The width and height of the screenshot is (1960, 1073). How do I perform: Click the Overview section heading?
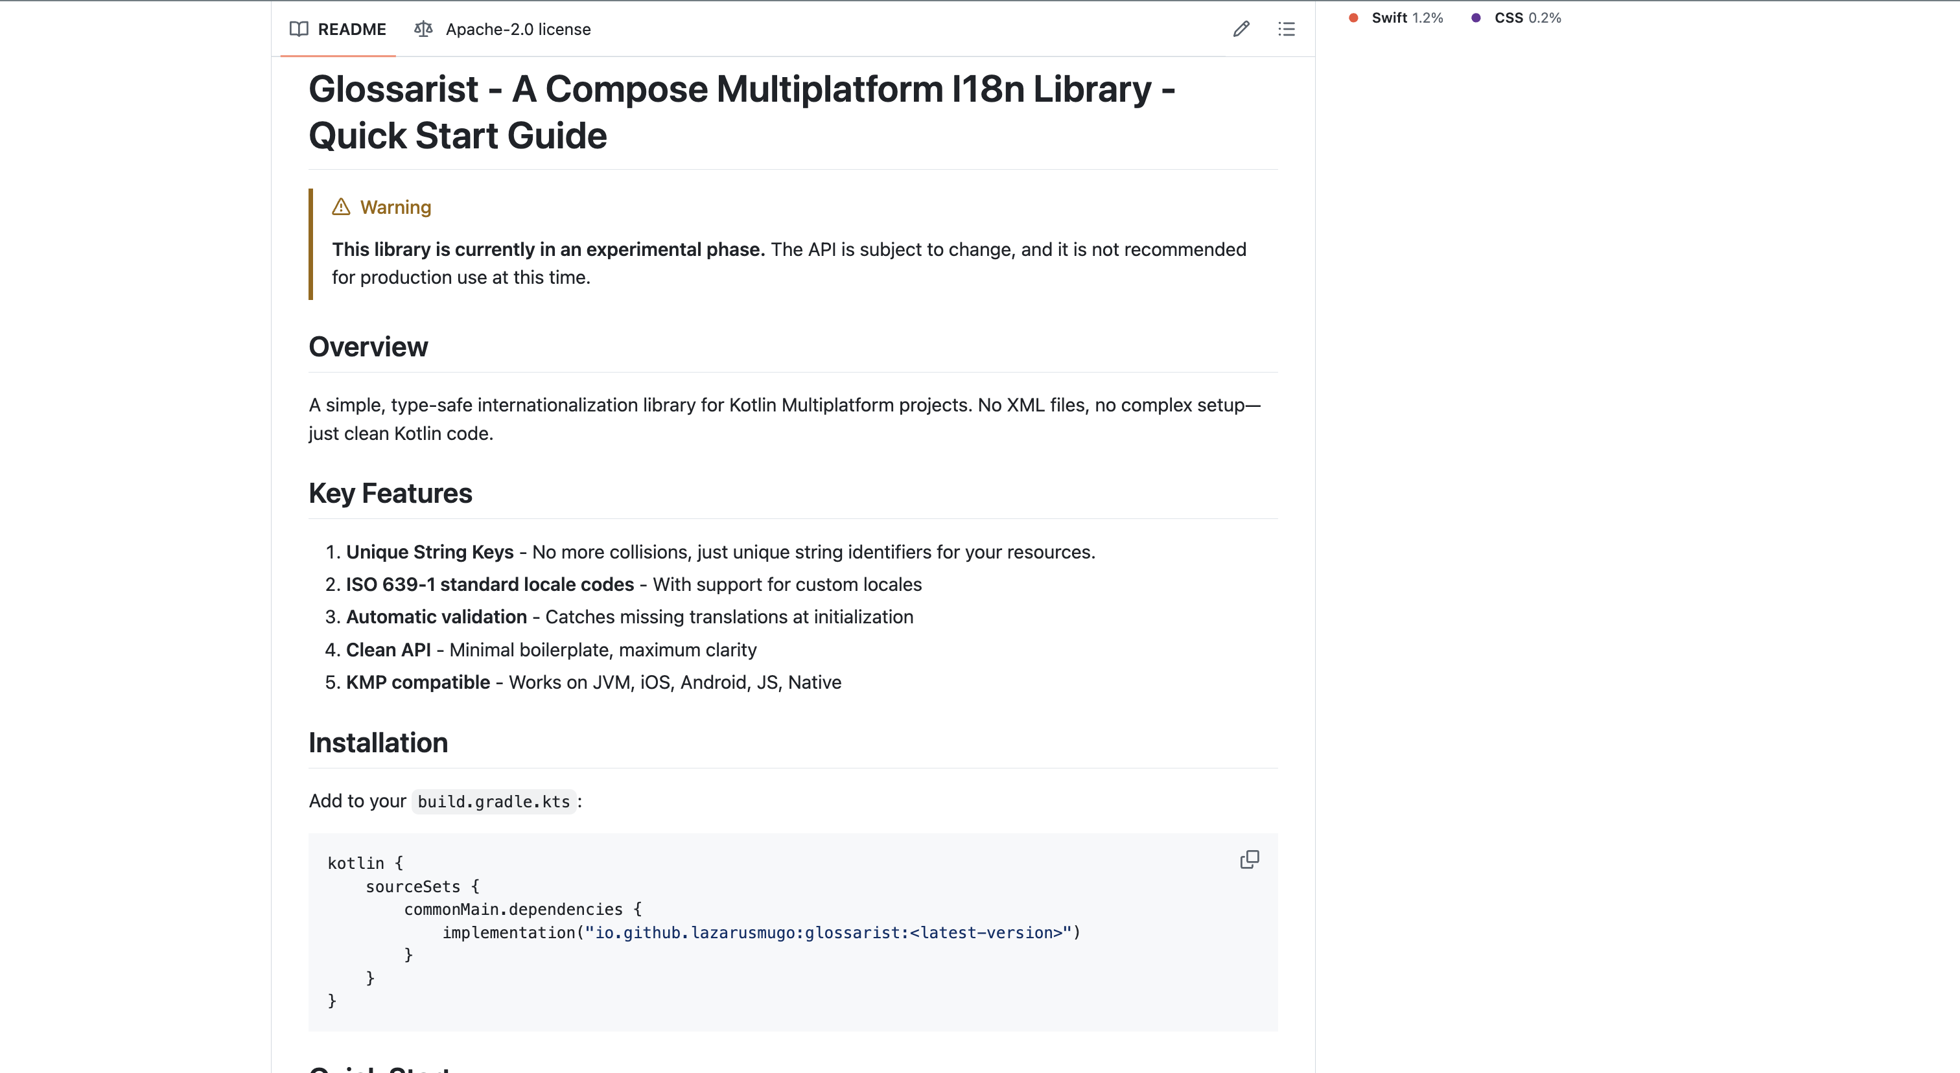pyautogui.click(x=368, y=347)
